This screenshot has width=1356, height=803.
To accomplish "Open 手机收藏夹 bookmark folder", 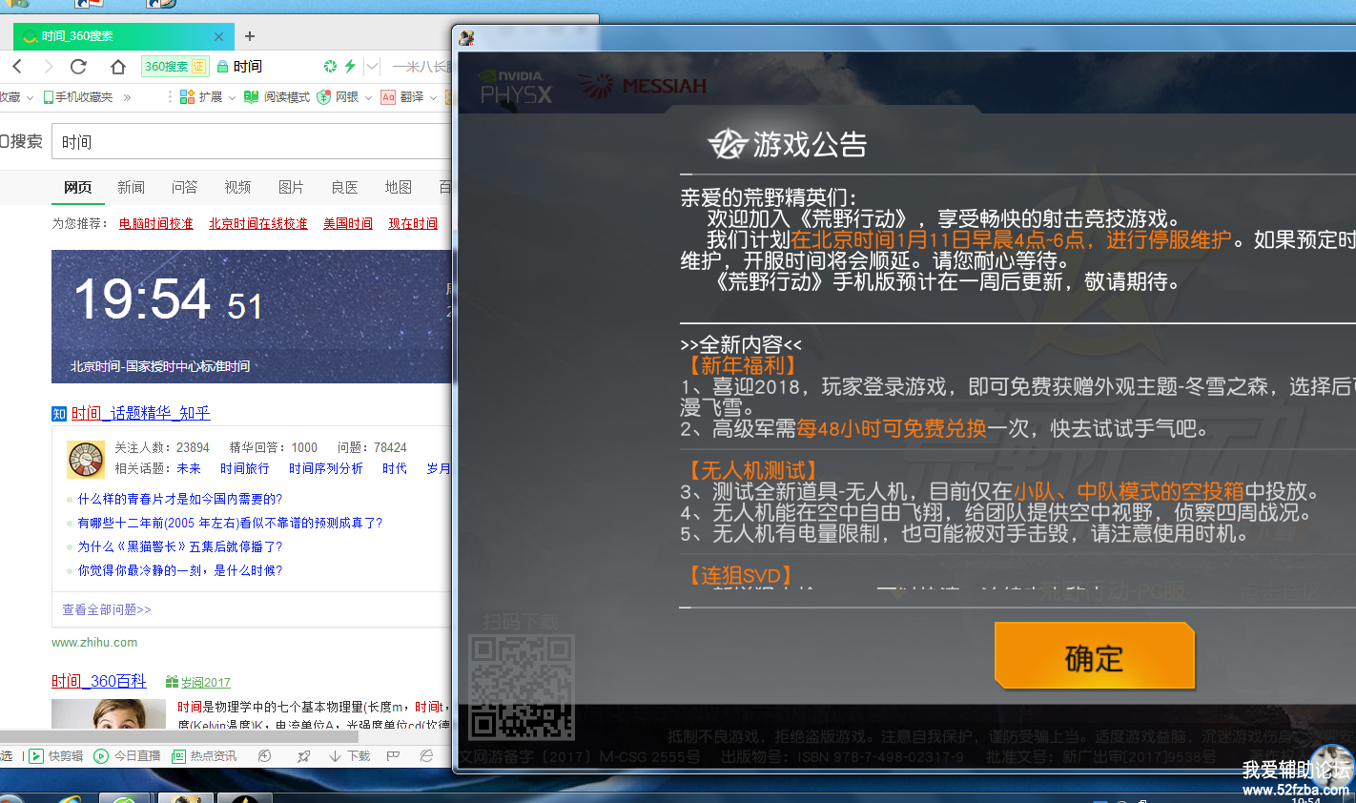I will coord(78,97).
